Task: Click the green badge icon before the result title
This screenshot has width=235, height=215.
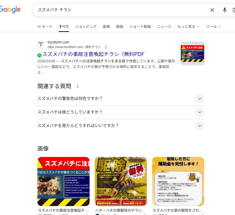Action: click(39, 55)
